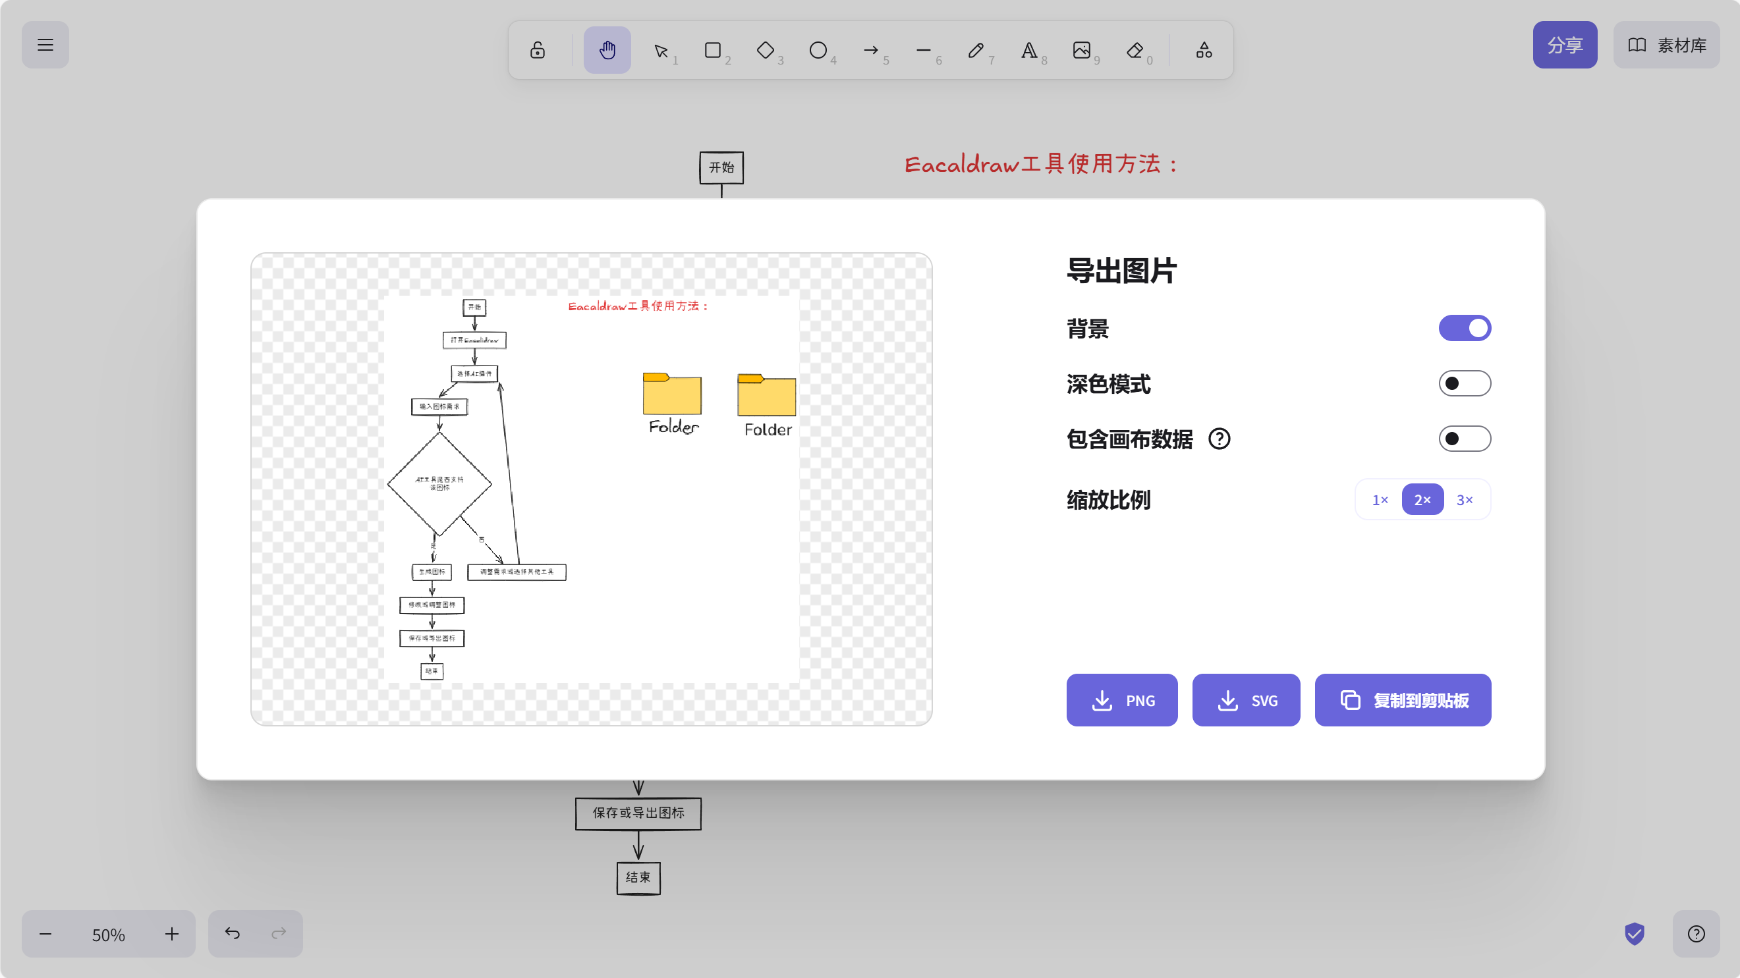1740x978 pixels.
Task: Click the 分享 button
Action: [1565, 45]
